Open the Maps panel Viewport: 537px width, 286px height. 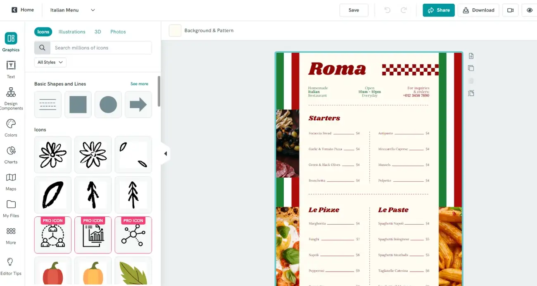point(11,181)
